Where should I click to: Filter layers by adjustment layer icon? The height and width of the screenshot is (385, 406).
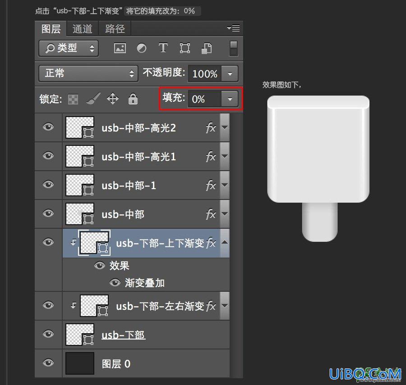pos(141,48)
